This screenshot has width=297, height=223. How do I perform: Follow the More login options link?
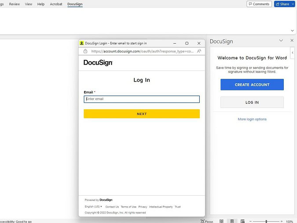[x=252, y=119]
